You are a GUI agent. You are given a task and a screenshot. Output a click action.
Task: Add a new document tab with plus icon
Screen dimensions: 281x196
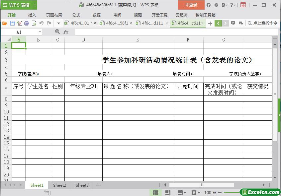pyautogui.click(x=210, y=24)
